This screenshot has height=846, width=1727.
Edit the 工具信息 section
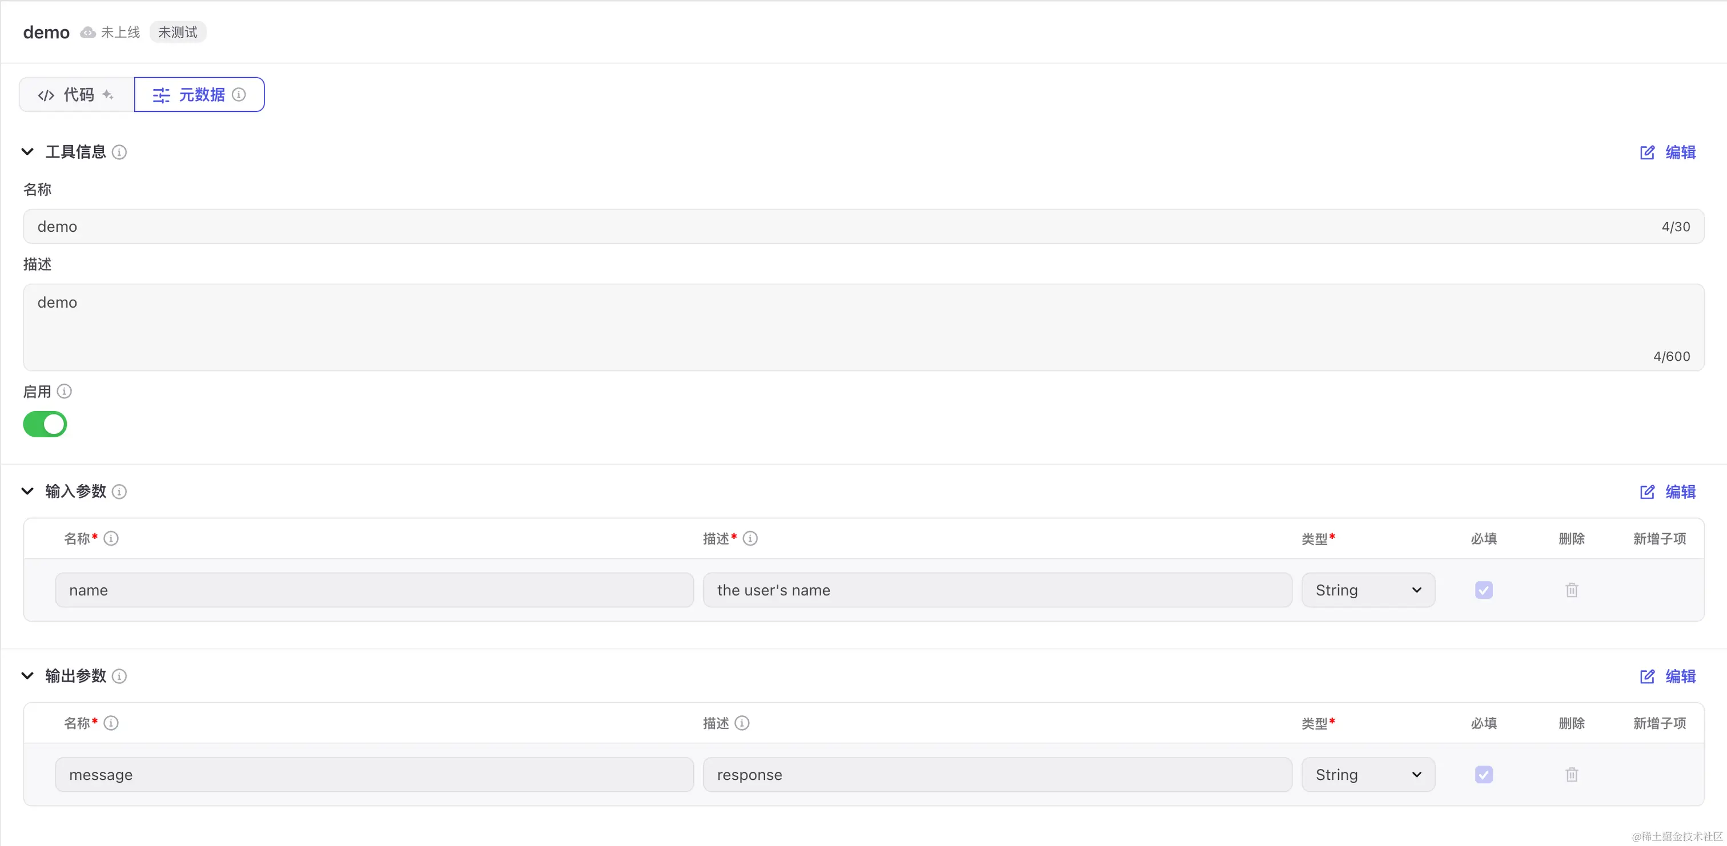click(1668, 152)
